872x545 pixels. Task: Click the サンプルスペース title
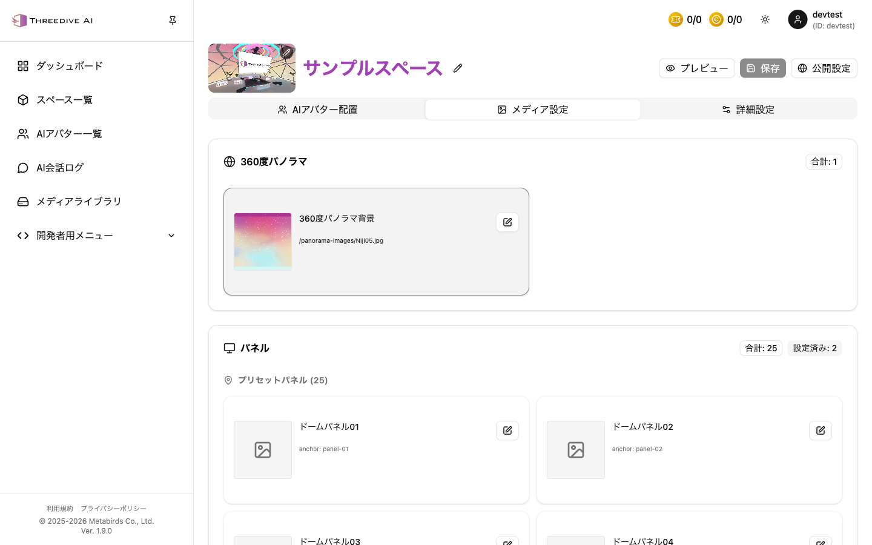pyautogui.click(x=373, y=68)
